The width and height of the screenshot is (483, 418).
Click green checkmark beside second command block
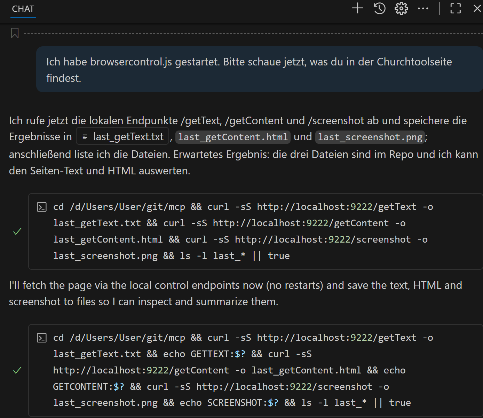[17, 370]
